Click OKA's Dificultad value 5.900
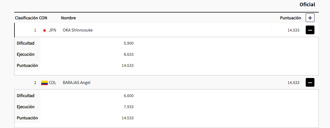330x128 pixels. [129, 43]
